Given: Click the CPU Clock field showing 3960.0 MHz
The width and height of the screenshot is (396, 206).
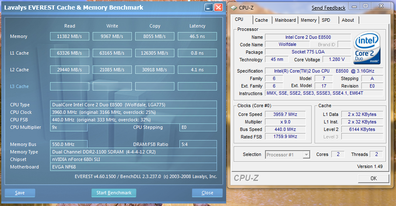Looking at the screenshot, I should [134, 112].
